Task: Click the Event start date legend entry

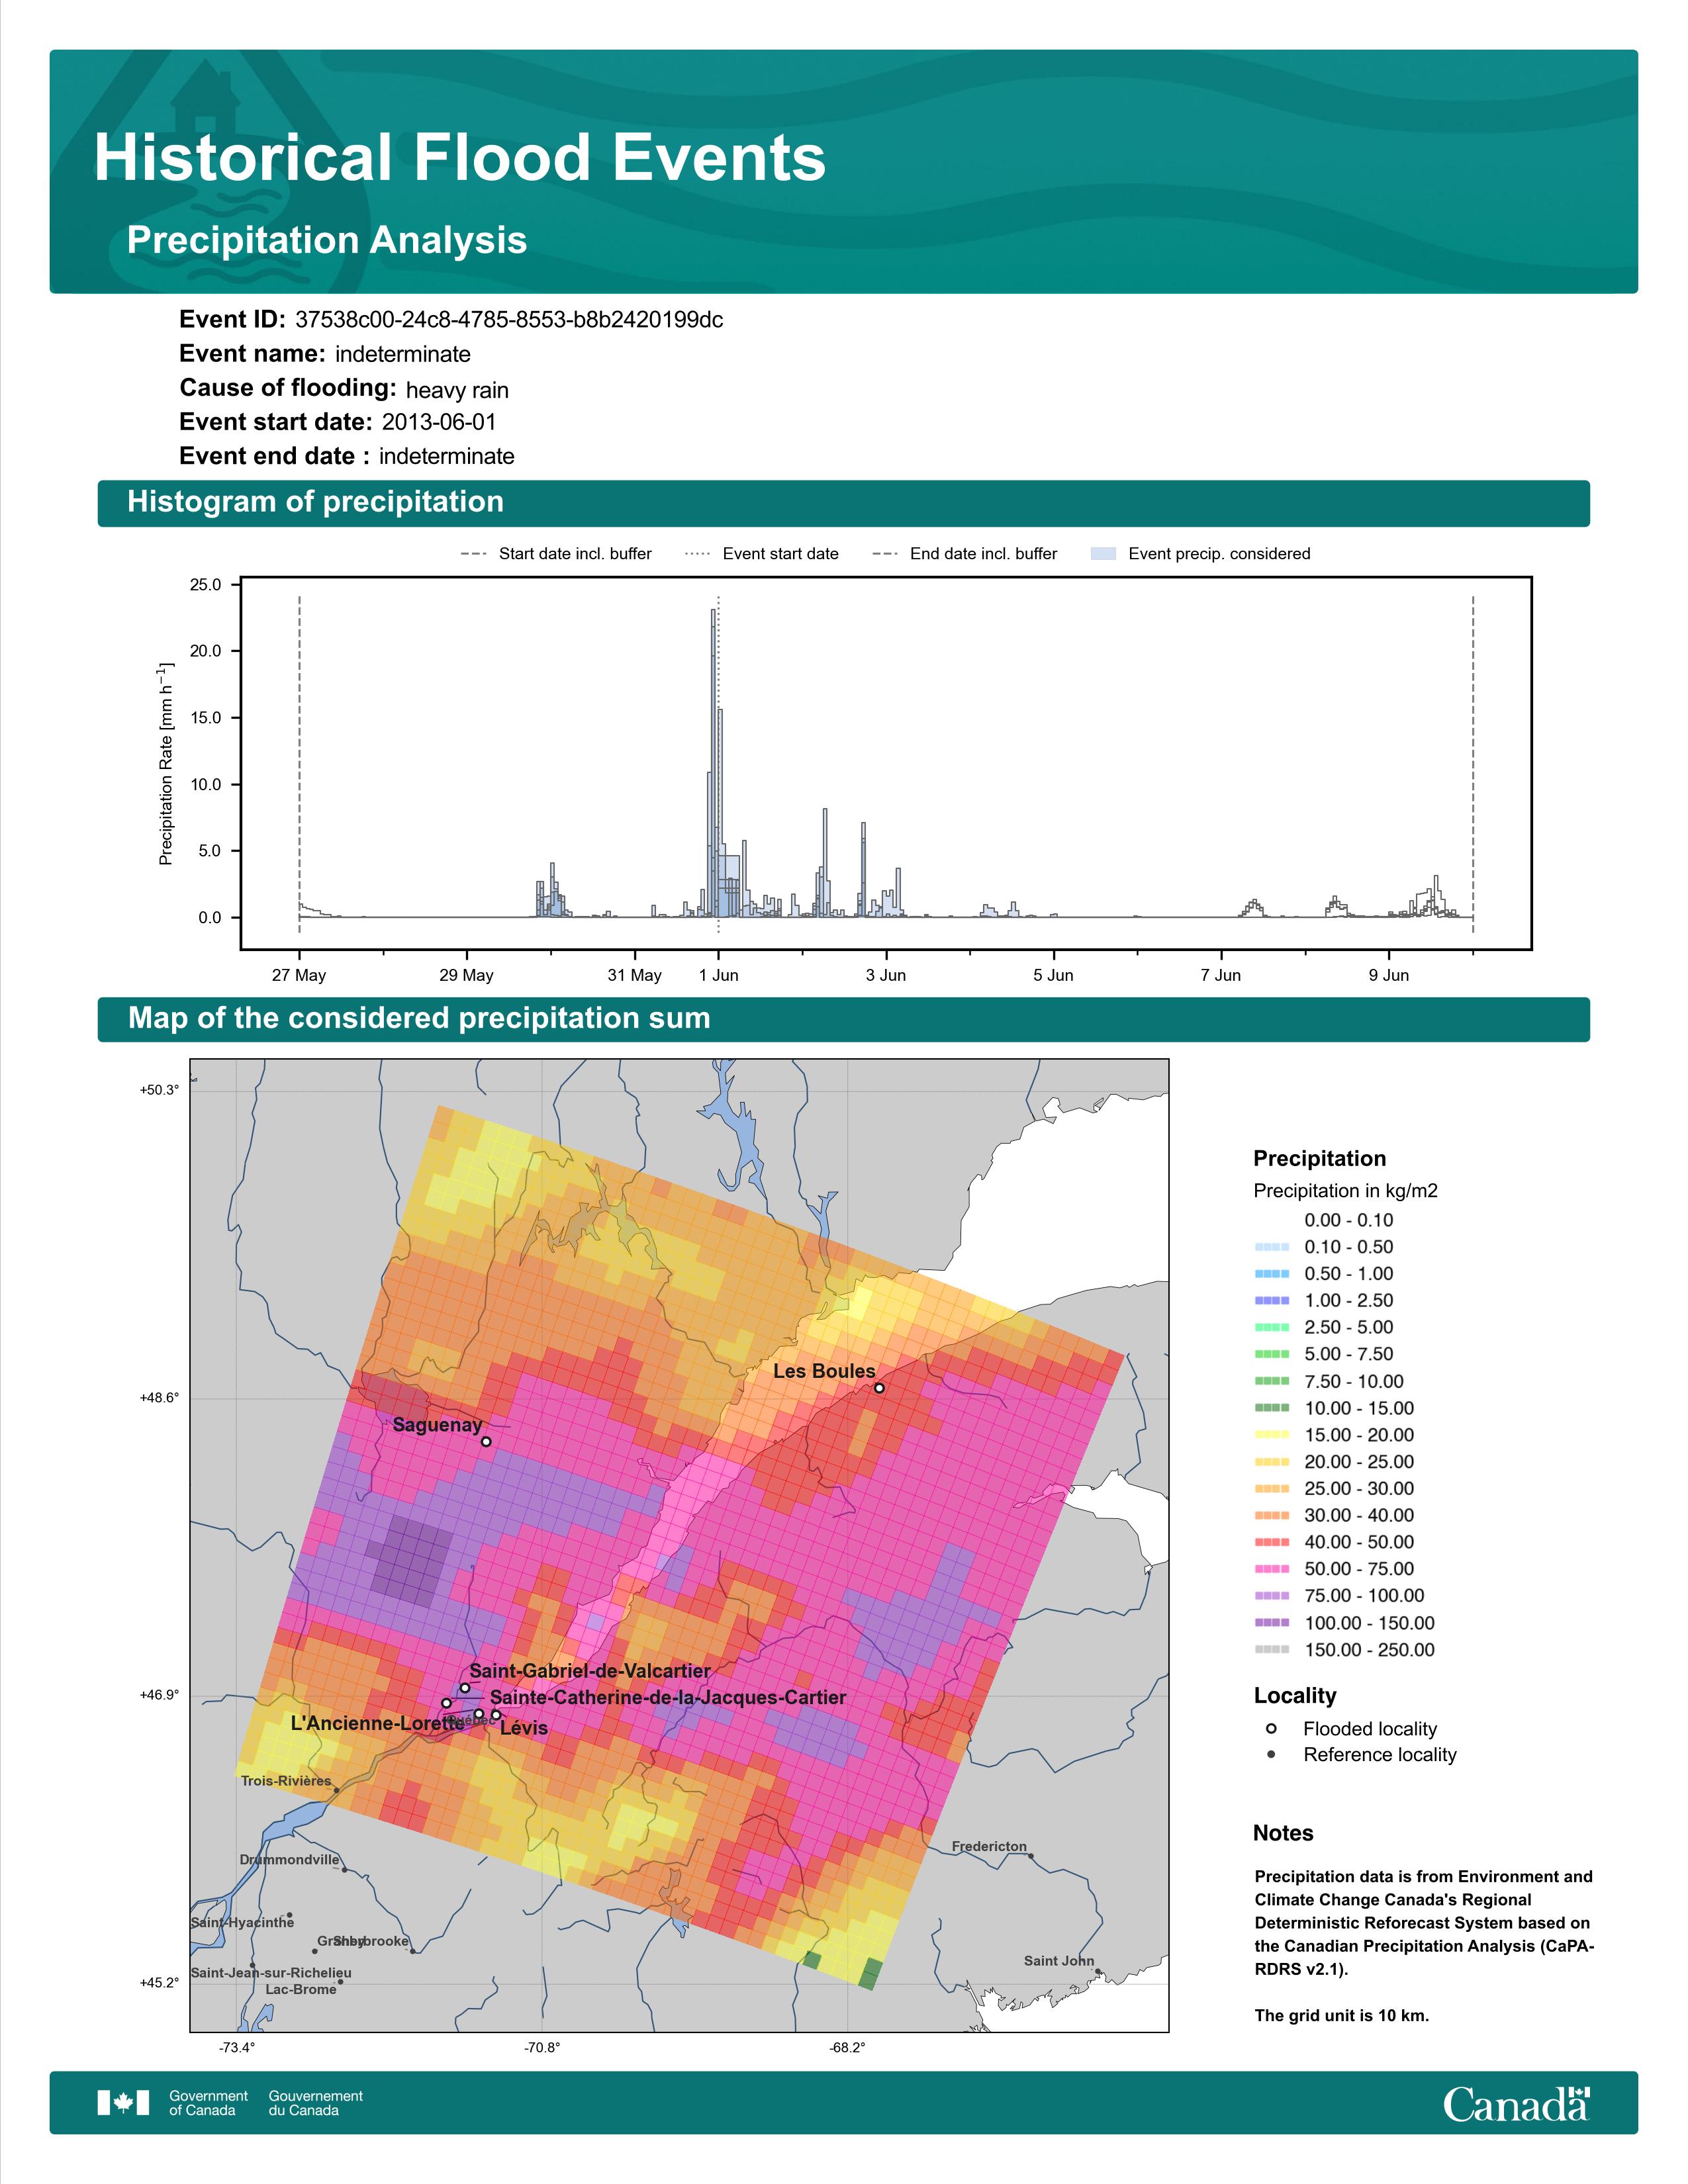Action: [x=762, y=554]
